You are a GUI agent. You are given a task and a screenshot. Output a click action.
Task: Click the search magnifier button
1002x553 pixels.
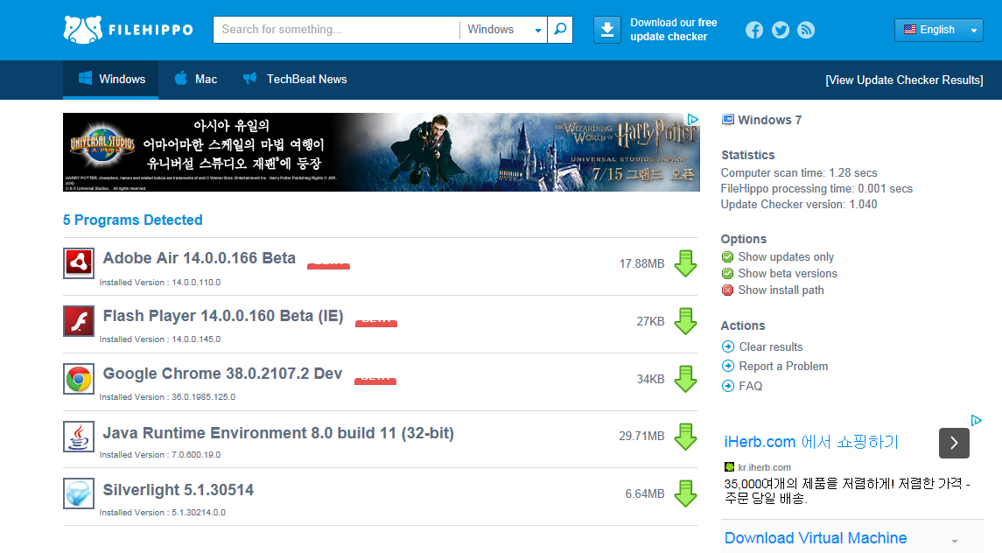[560, 30]
